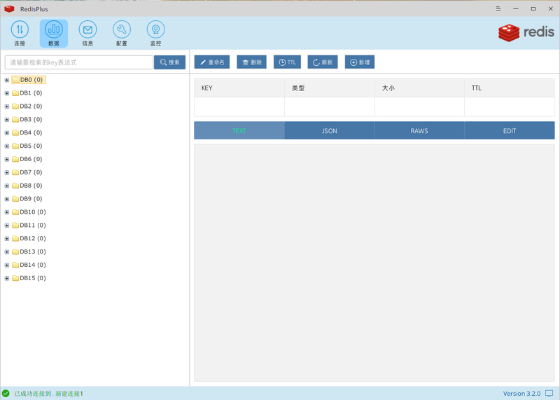Click the key search input field
Viewport: 560px width, 400px height.
79,62
